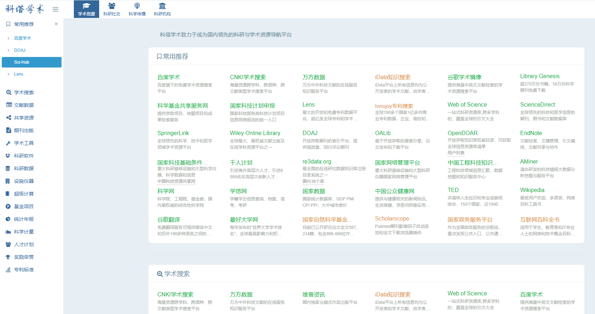
Task: Open 期刊出版 from the sidebar menu
Action: [x=24, y=130]
